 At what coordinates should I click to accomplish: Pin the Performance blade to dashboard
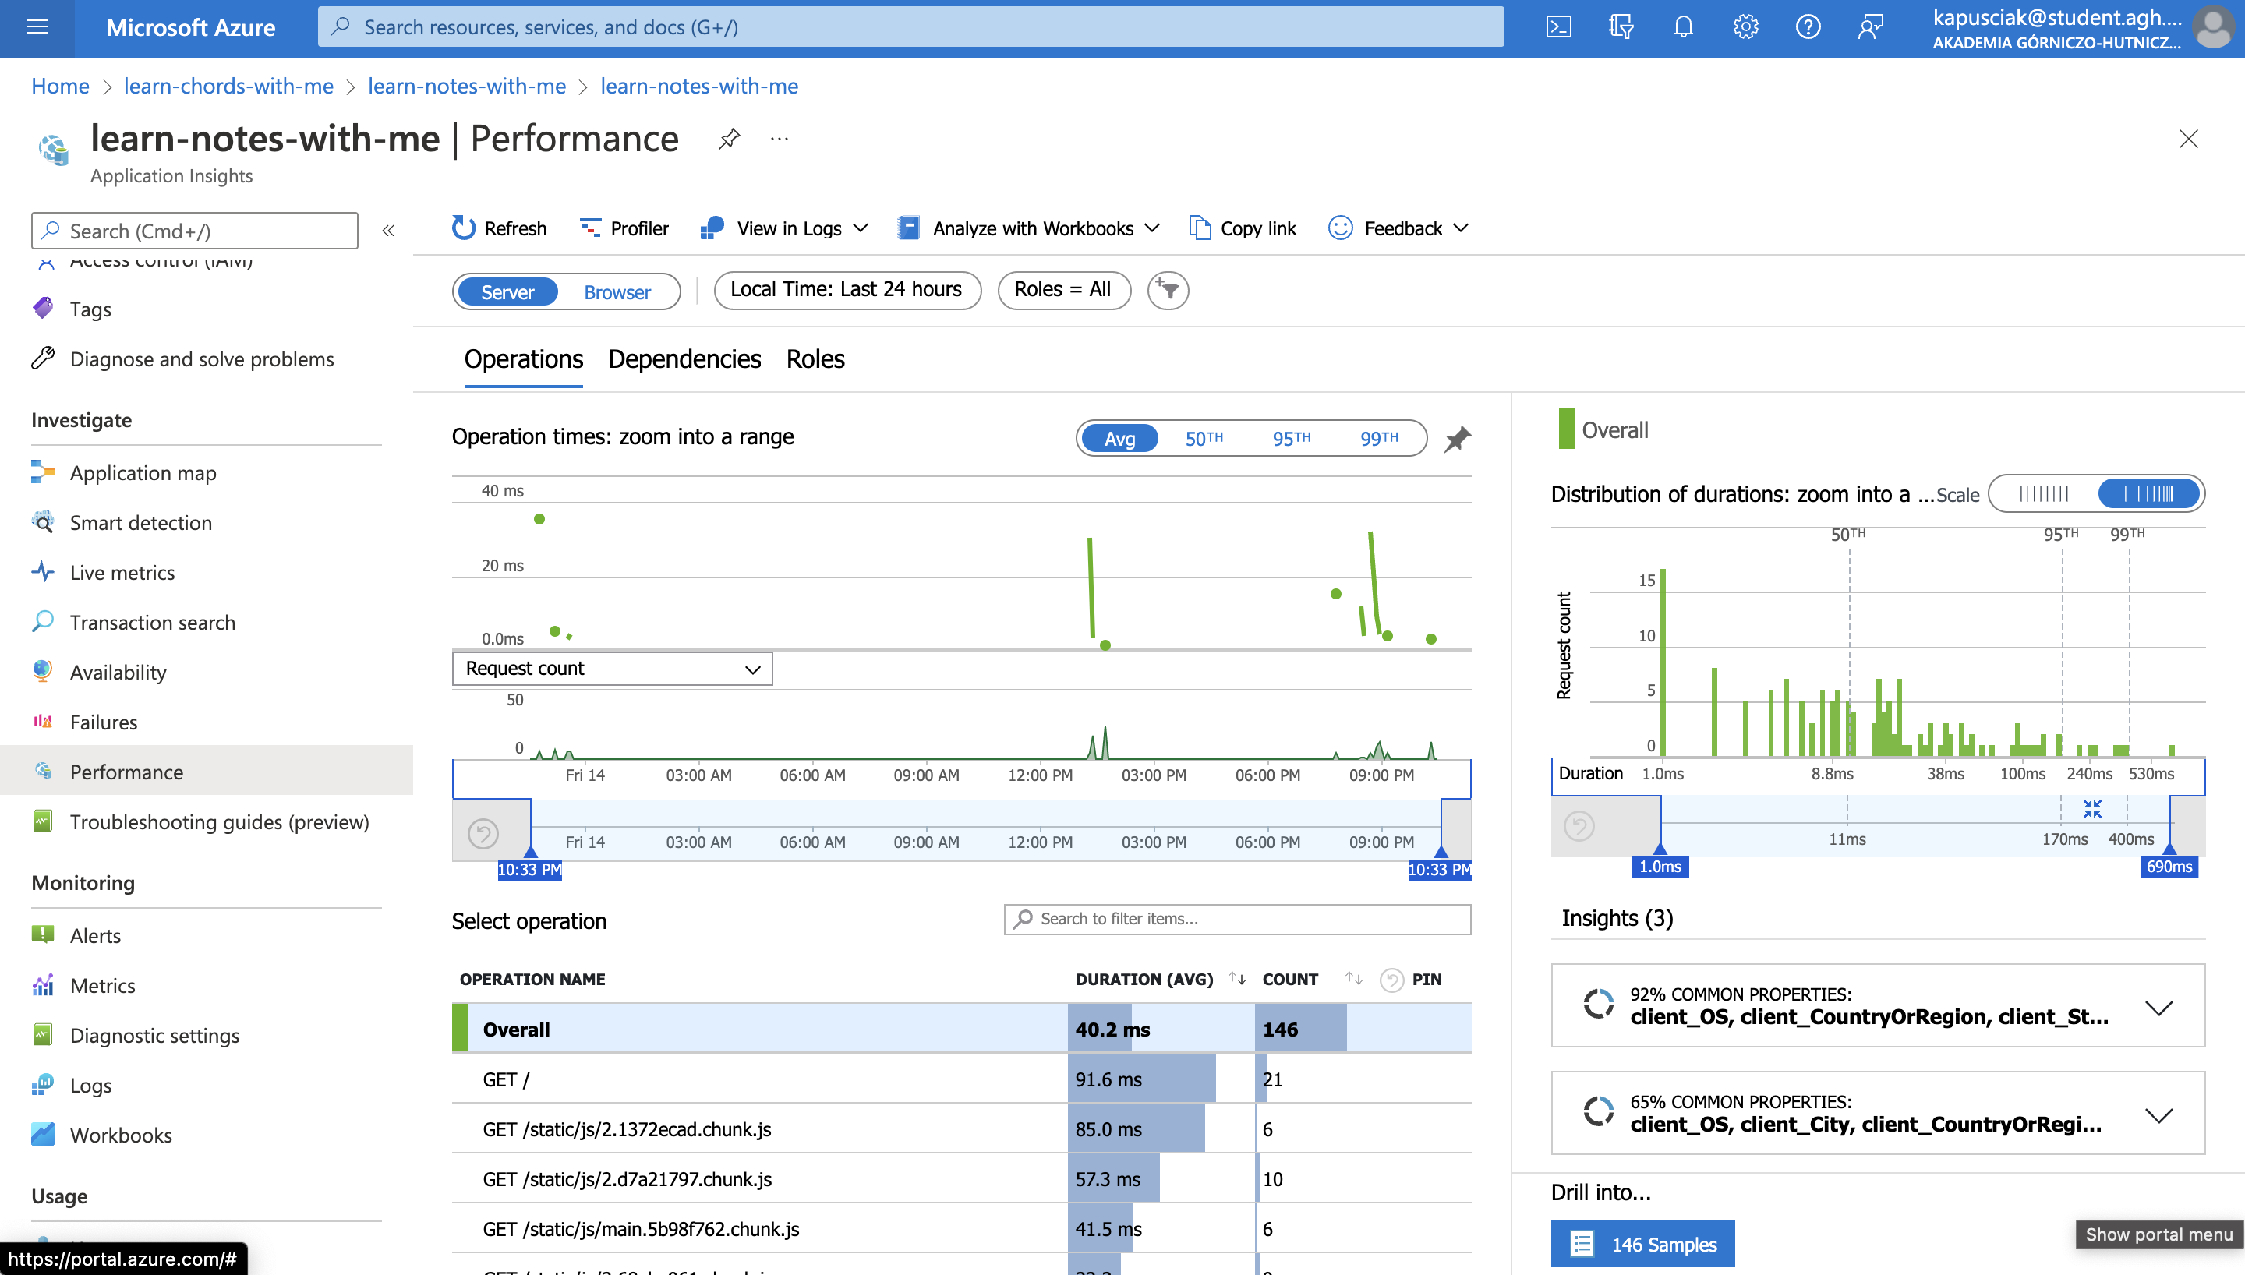click(730, 139)
